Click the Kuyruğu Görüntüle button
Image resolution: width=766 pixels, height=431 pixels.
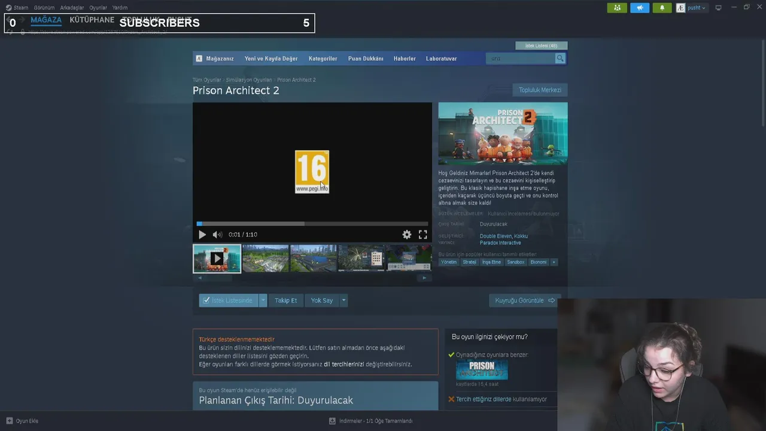[524, 301]
